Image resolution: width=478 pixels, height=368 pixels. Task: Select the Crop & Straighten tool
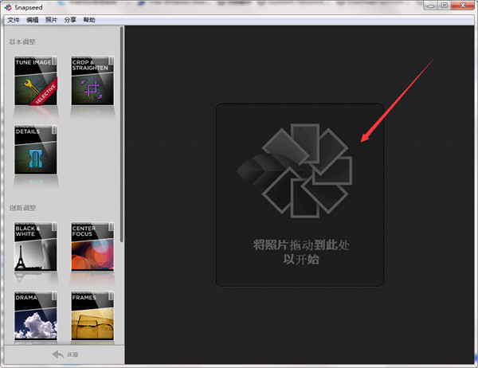pyautogui.click(x=92, y=81)
